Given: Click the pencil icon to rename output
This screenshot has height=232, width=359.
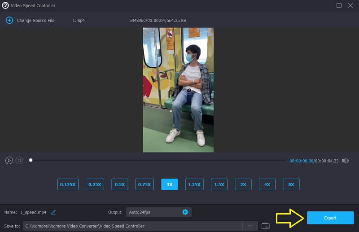Looking at the screenshot, I should [53, 212].
